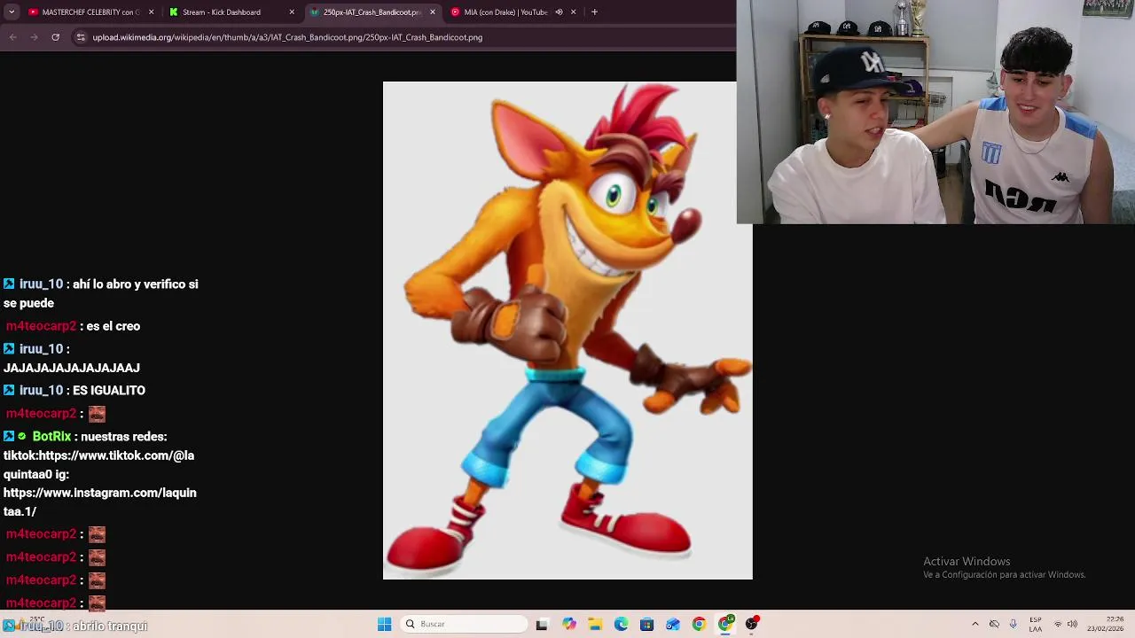Image resolution: width=1135 pixels, height=638 pixels.
Task: Close the Crash Bandicoot image tab
Action: click(x=433, y=12)
